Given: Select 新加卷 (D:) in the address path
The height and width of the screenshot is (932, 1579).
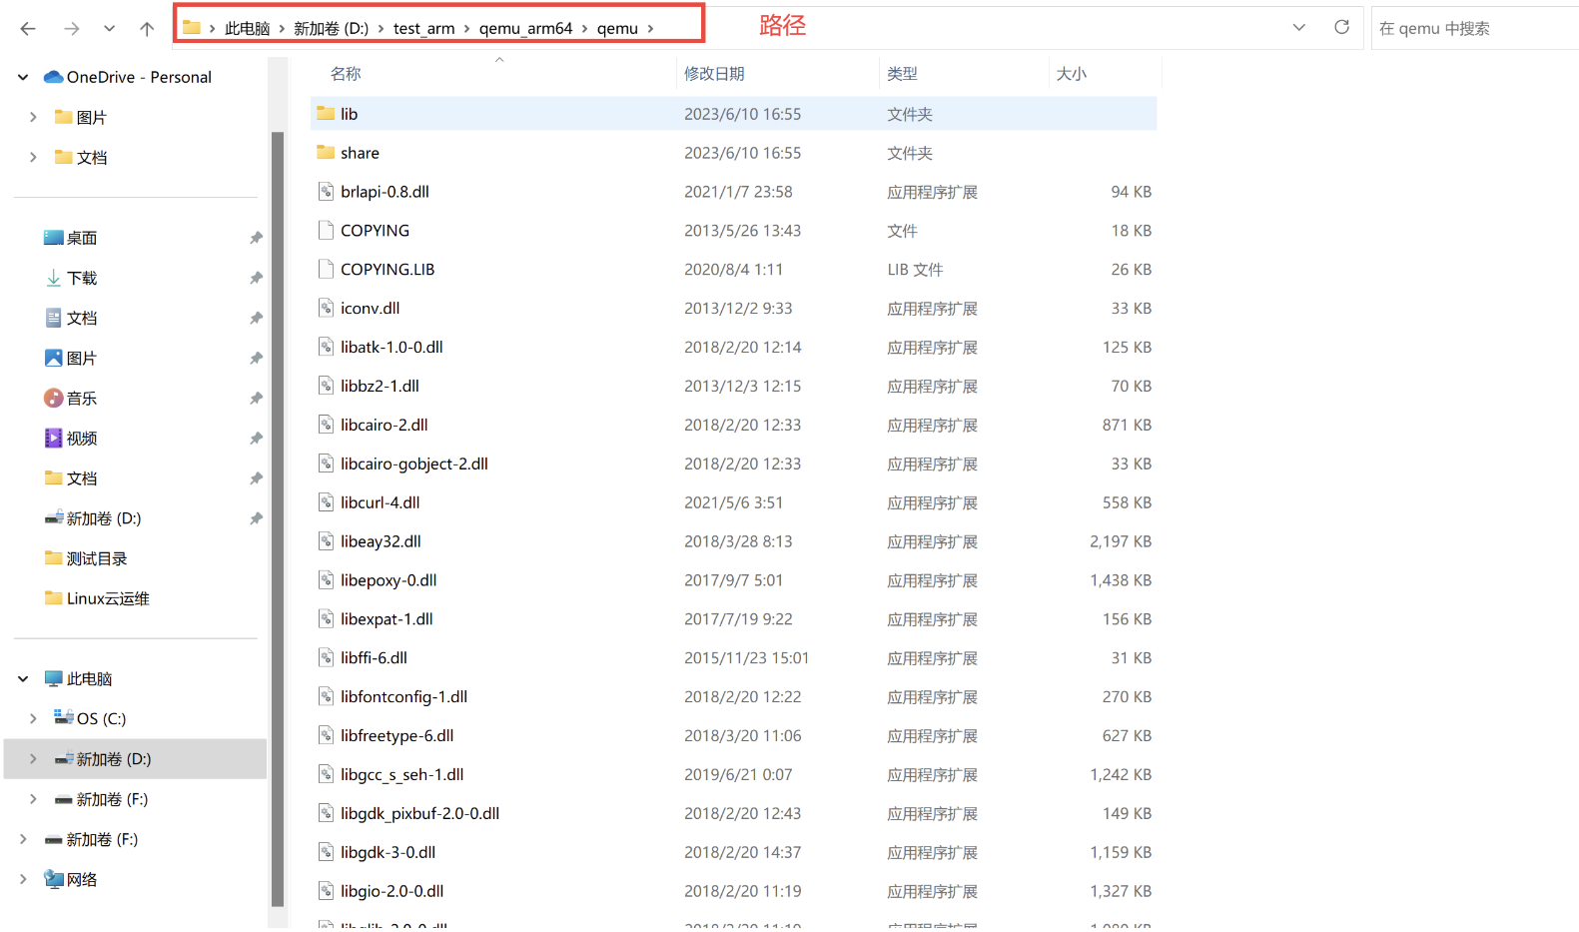Looking at the screenshot, I should (x=331, y=28).
